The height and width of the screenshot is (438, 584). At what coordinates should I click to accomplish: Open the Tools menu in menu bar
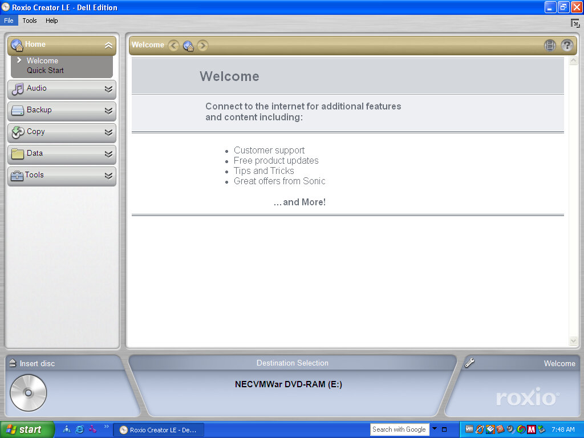[x=30, y=21]
